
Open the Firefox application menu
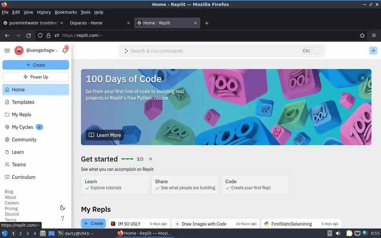[374, 35]
